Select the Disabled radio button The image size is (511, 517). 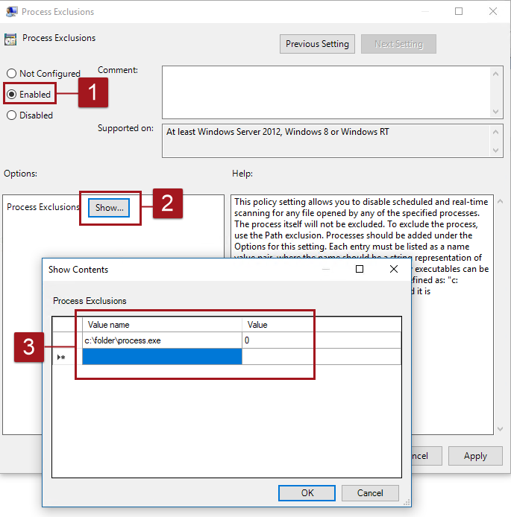pos(12,115)
